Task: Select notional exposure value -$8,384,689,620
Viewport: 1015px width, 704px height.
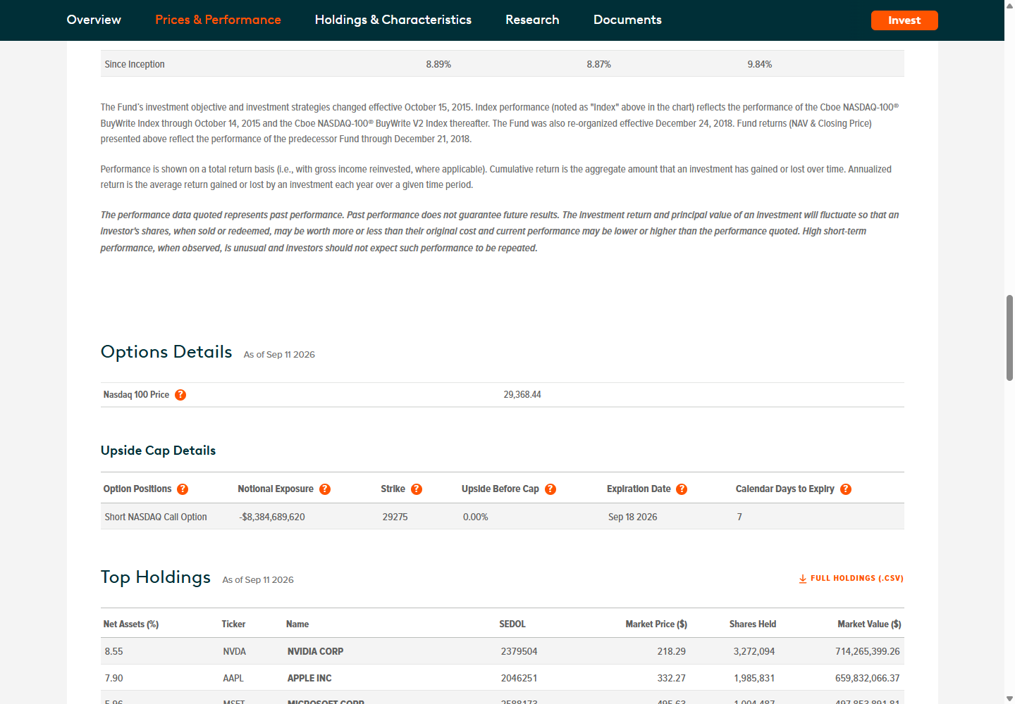Action: [x=272, y=517]
